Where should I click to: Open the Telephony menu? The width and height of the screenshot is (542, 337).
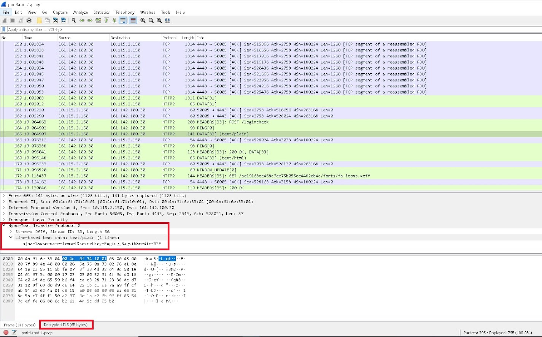point(125,12)
